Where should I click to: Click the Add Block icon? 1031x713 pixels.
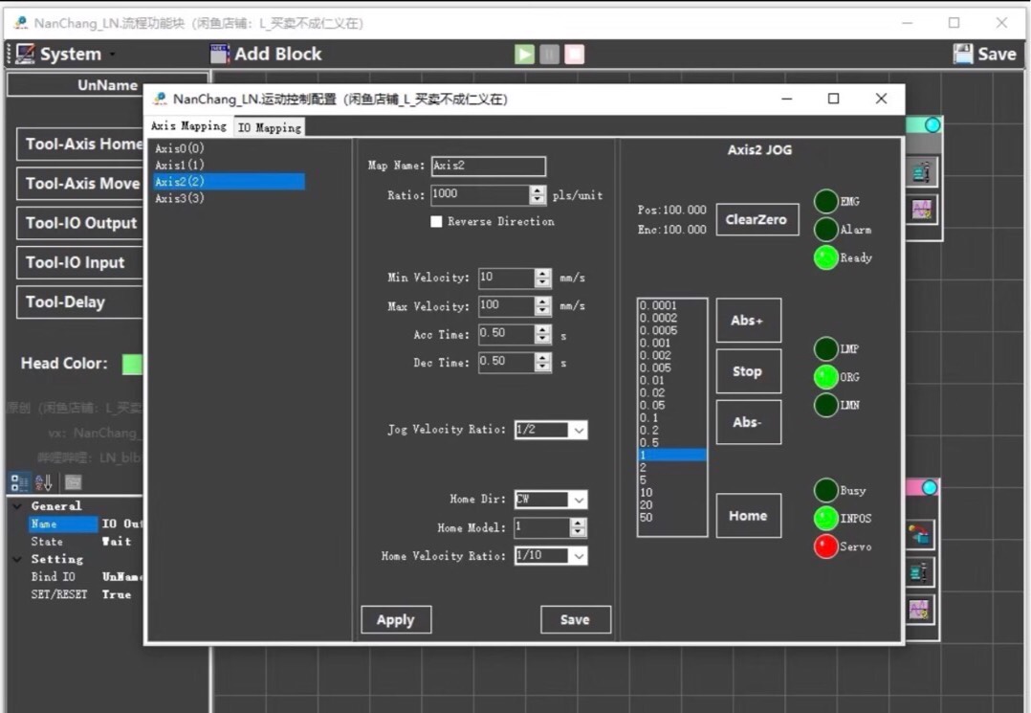(220, 54)
